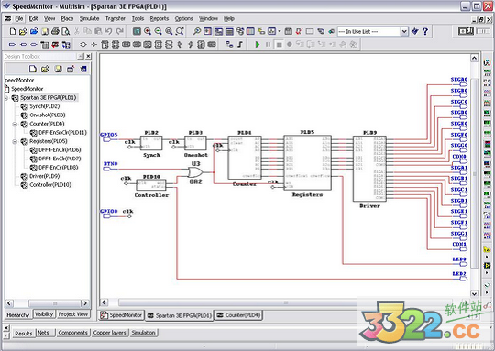Collapse the Counter(PLD4) tree node
Viewport: 495px width, 351px height.
[x=15, y=124]
